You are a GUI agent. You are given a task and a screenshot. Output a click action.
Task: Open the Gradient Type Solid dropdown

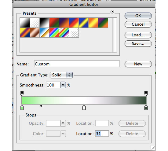click(61, 75)
